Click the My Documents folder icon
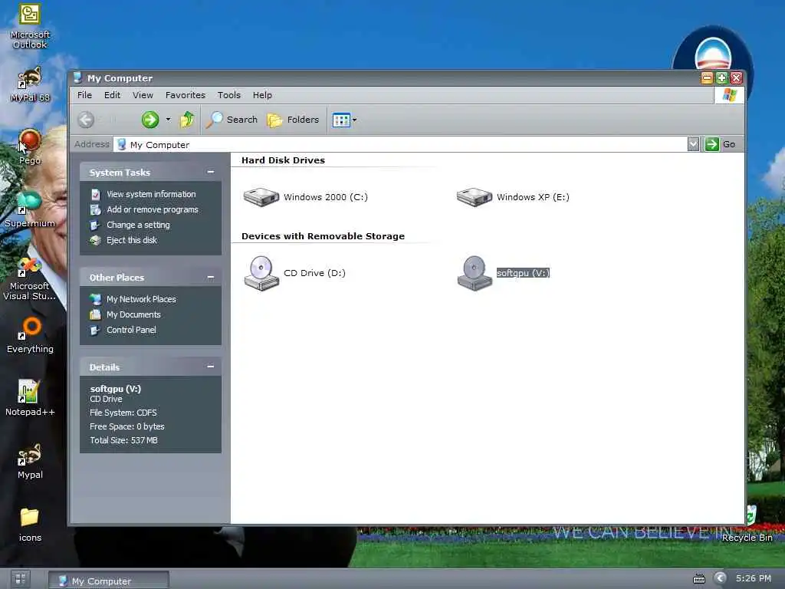 tap(95, 314)
